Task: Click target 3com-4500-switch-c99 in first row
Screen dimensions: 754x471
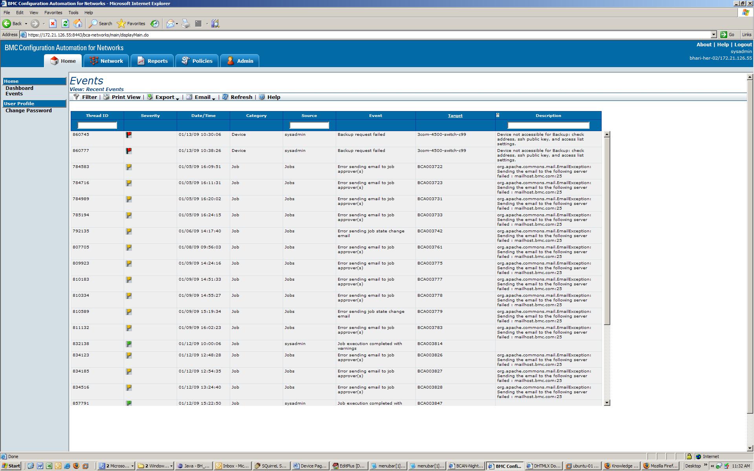Action: [x=441, y=134]
